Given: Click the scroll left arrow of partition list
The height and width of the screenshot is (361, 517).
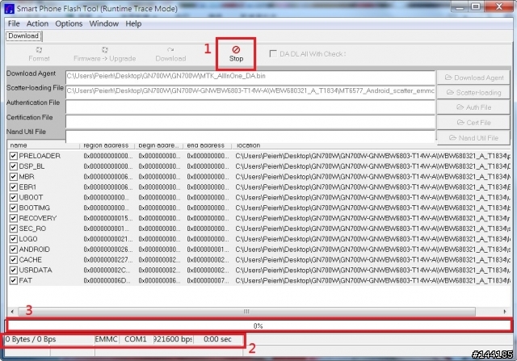Looking at the screenshot, I should [x=12, y=311].
